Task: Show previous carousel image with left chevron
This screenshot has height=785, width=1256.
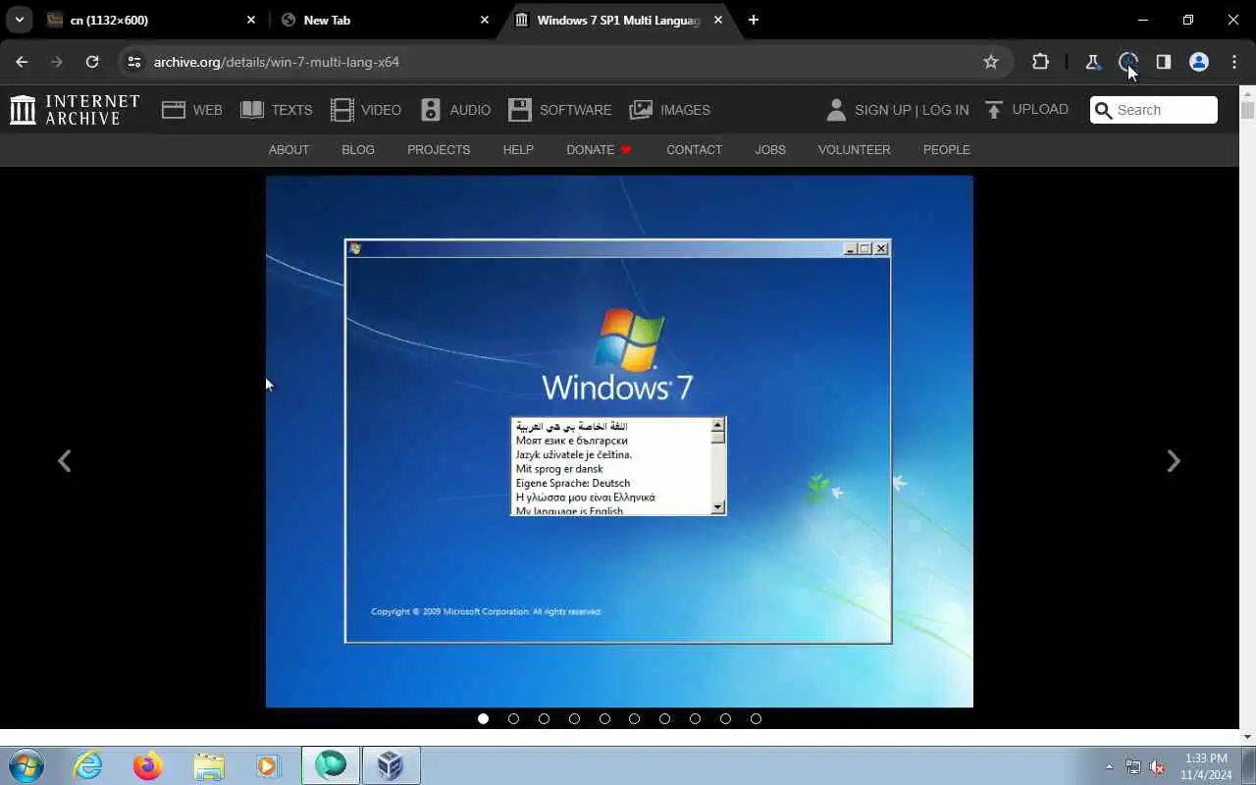Action: click(x=65, y=460)
